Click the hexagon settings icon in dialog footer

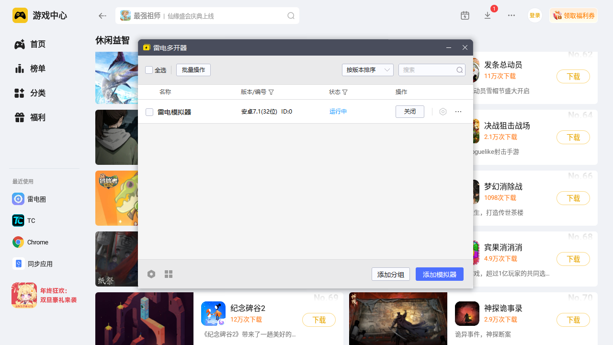coord(151,274)
